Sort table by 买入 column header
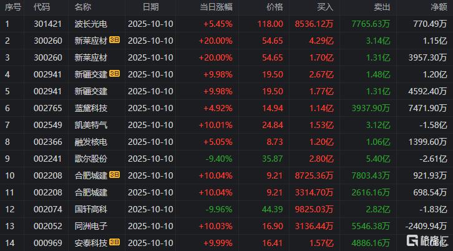The image size is (453, 251). tap(325, 7)
